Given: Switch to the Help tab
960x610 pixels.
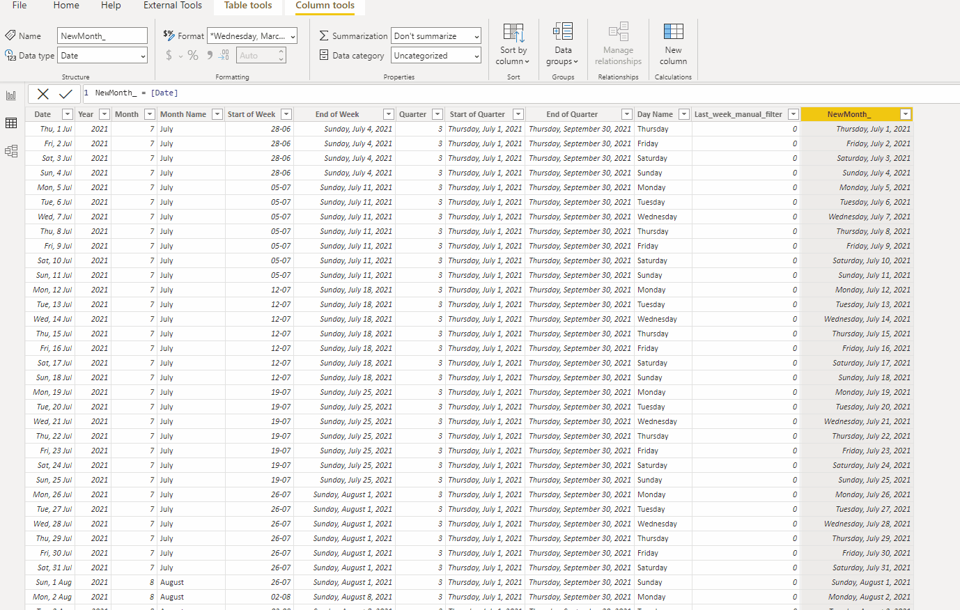Looking at the screenshot, I should pyautogui.click(x=111, y=6).
